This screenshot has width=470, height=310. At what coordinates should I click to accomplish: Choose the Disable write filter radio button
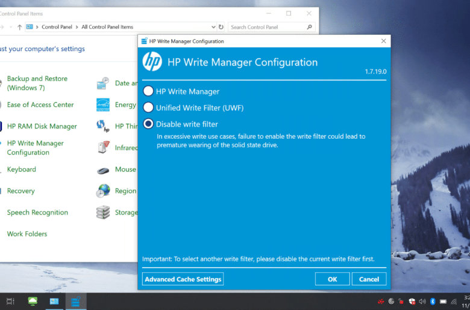point(148,124)
